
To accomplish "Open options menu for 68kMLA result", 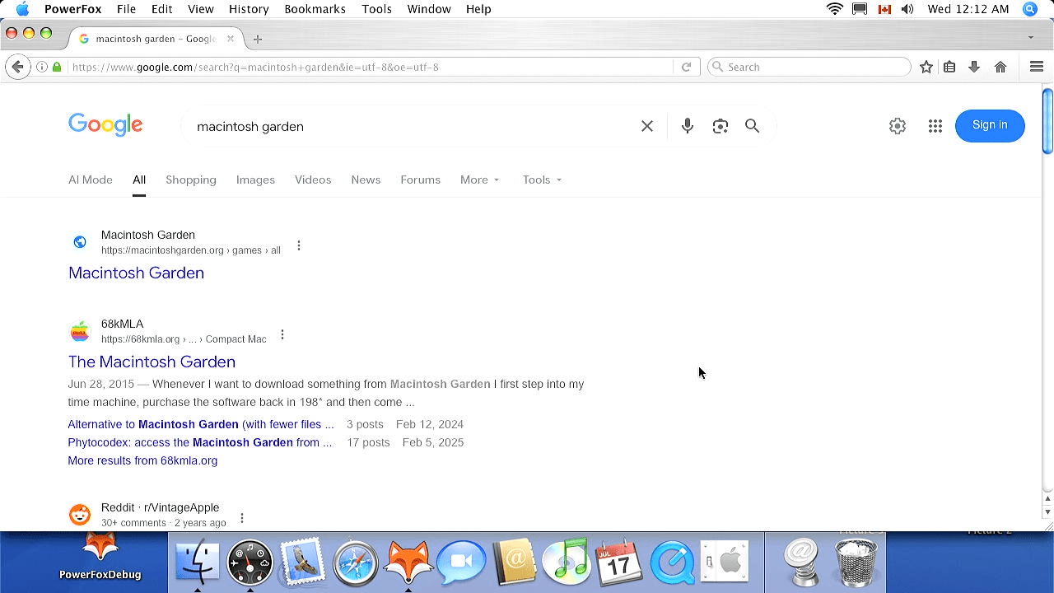I will 282,334.
